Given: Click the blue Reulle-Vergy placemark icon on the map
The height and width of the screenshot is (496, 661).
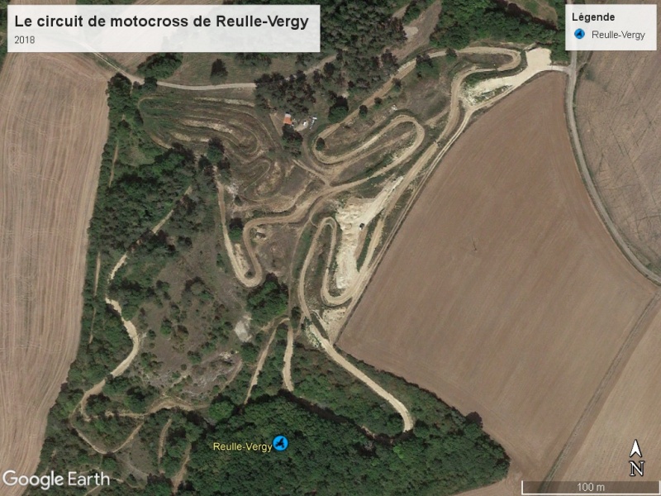Looking at the screenshot, I should (280, 443).
